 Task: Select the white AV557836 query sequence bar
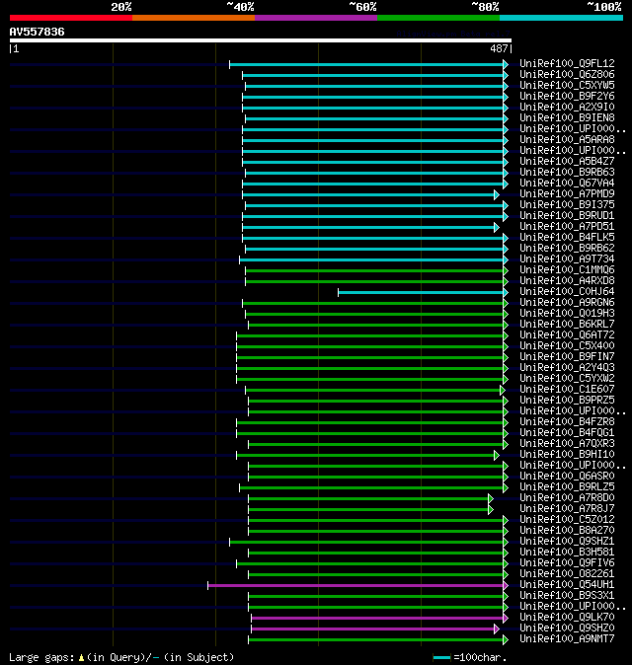(x=261, y=40)
